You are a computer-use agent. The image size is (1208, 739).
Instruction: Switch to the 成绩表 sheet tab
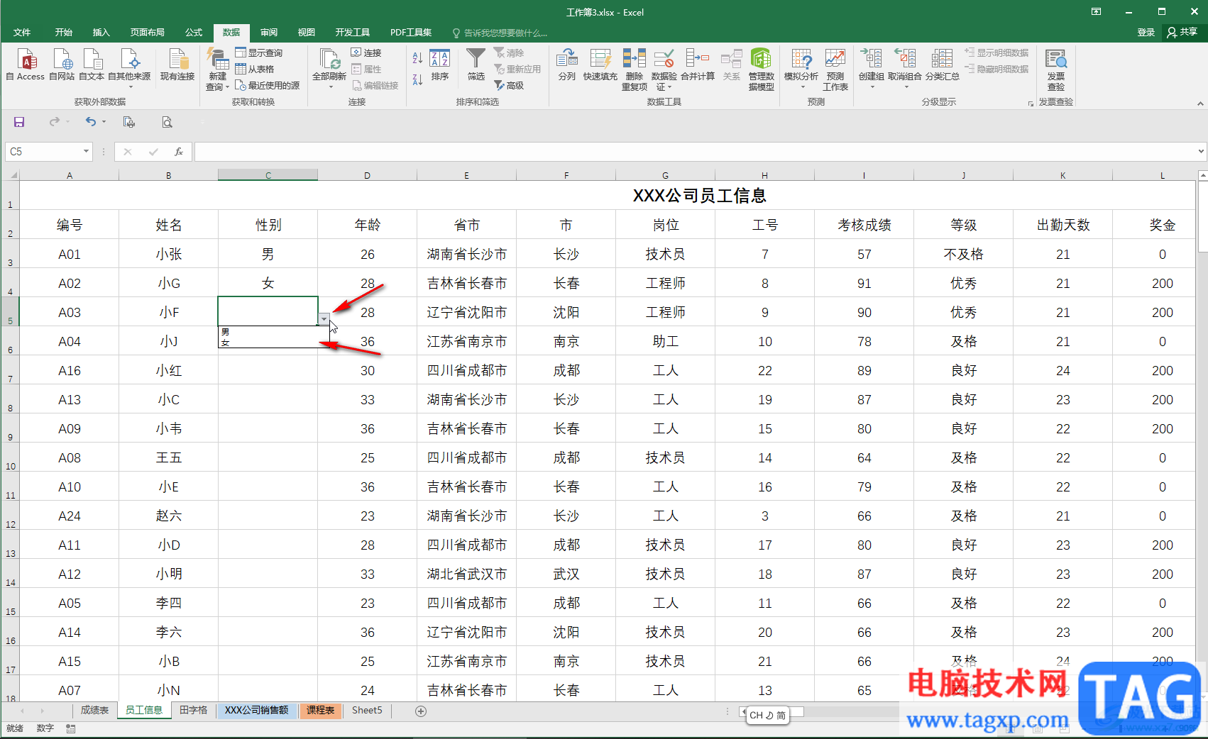coord(94,710)
